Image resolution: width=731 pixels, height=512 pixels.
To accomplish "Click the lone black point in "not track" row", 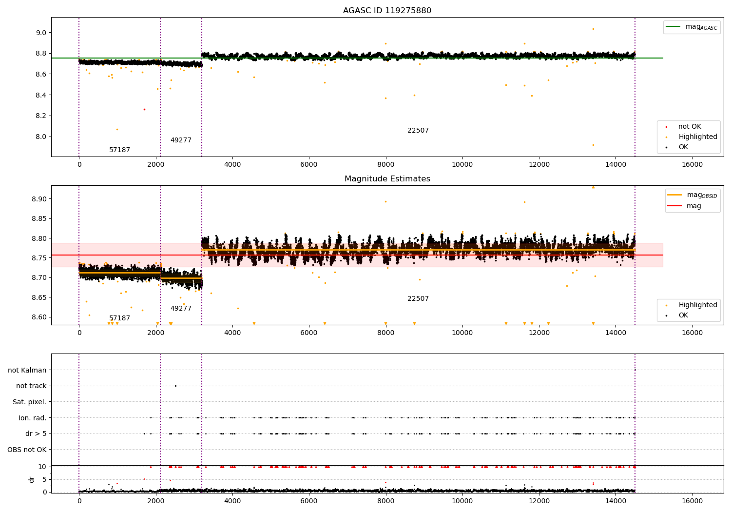I will [x=175, y=386].
